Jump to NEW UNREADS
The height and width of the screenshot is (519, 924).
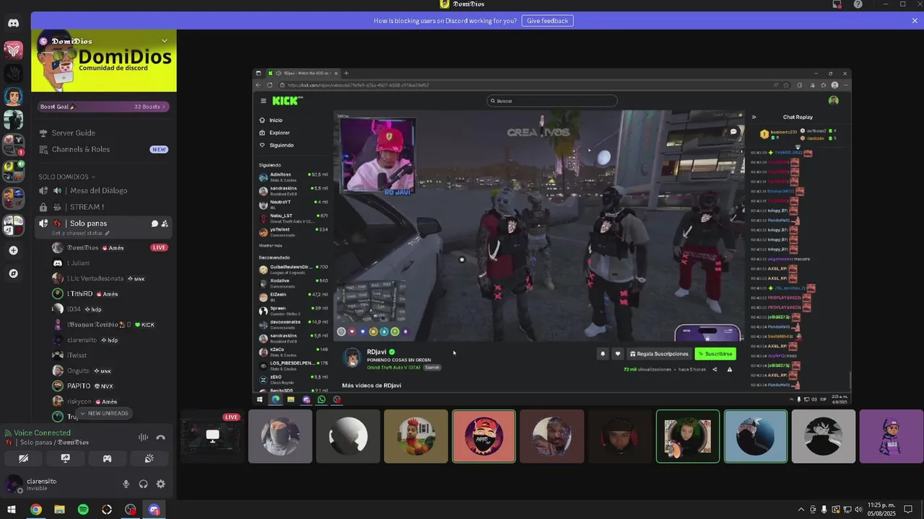(104, 414)
